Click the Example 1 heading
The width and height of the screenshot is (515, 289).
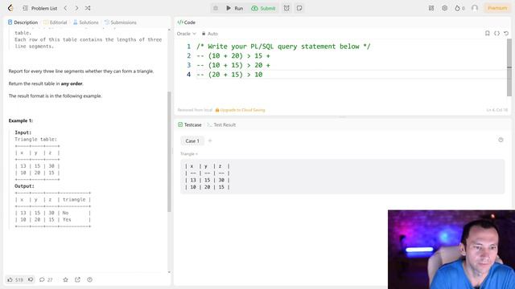tap(21, 120)
